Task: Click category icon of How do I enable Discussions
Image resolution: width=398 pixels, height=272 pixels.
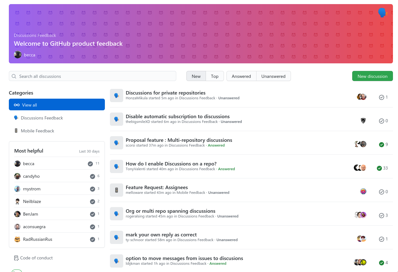Action: (x=117, y=166)
